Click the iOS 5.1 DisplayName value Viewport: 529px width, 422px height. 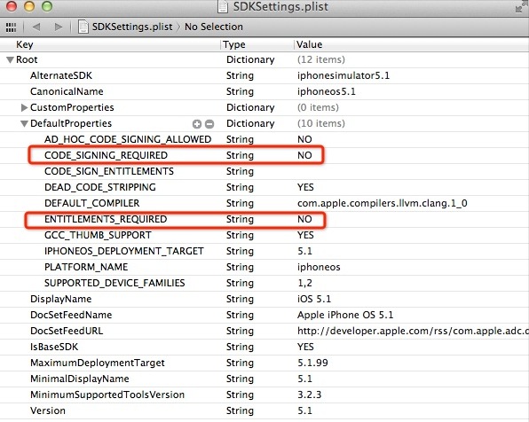coord(314,299)
